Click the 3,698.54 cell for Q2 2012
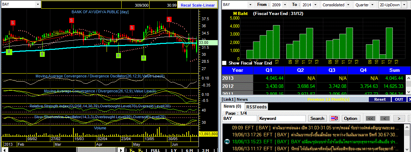 [x=301, y=86]
